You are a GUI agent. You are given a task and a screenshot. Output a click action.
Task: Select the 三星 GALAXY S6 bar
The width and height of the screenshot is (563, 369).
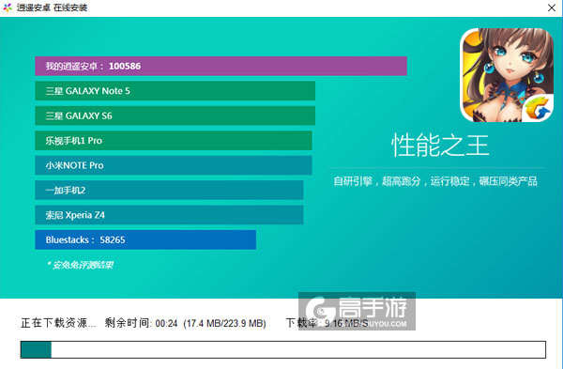(175, 115)
